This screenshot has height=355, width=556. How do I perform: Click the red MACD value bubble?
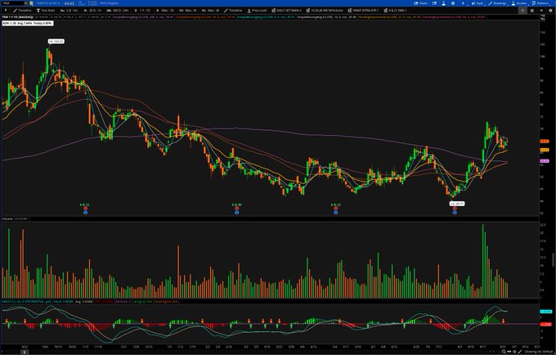click(545, 324)
